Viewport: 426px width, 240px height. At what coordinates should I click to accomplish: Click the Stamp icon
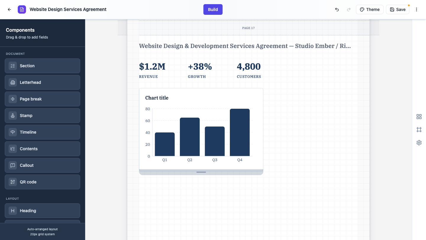[x=13, y=116]
